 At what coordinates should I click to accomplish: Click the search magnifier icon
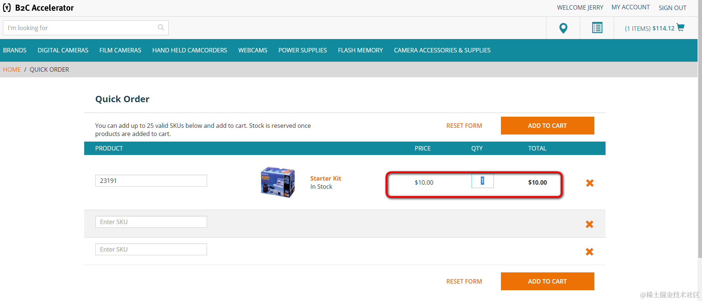coord(161,27)
